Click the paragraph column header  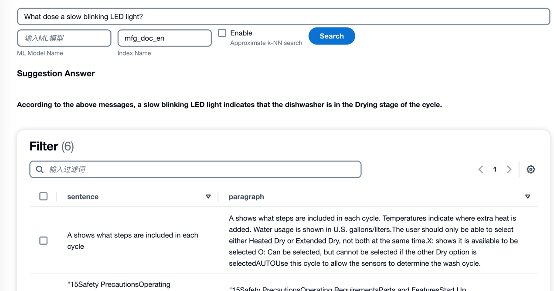pyautogui.click(x=246, y=197)
